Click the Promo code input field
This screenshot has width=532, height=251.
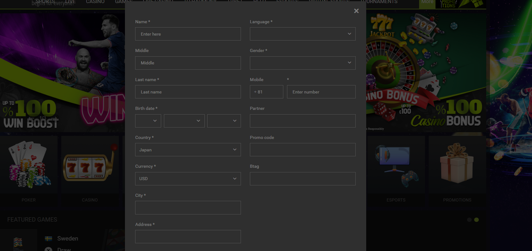point(302,150)
